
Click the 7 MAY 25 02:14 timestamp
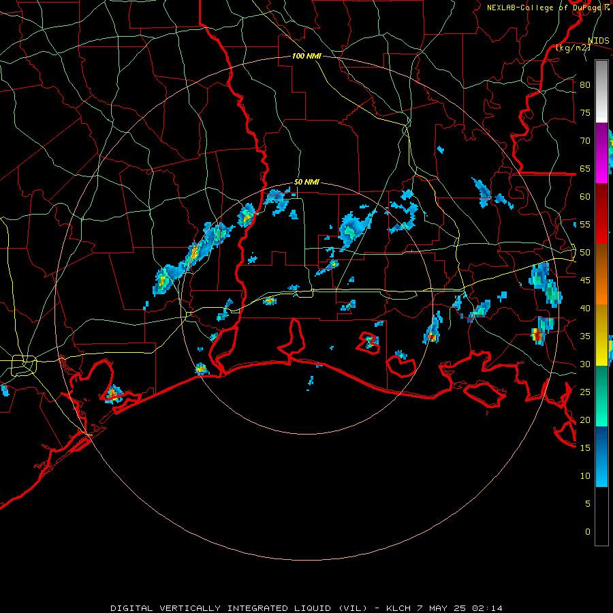pos(460,608)
